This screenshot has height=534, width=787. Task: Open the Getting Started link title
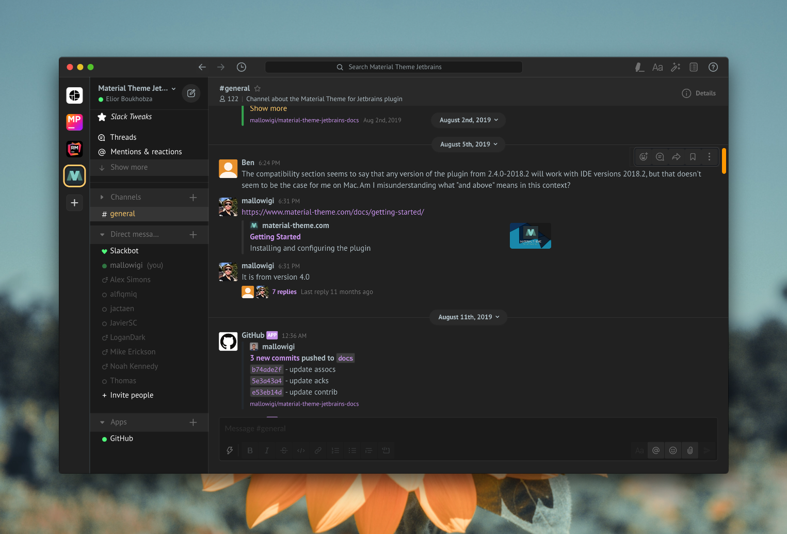click(275, 237)
